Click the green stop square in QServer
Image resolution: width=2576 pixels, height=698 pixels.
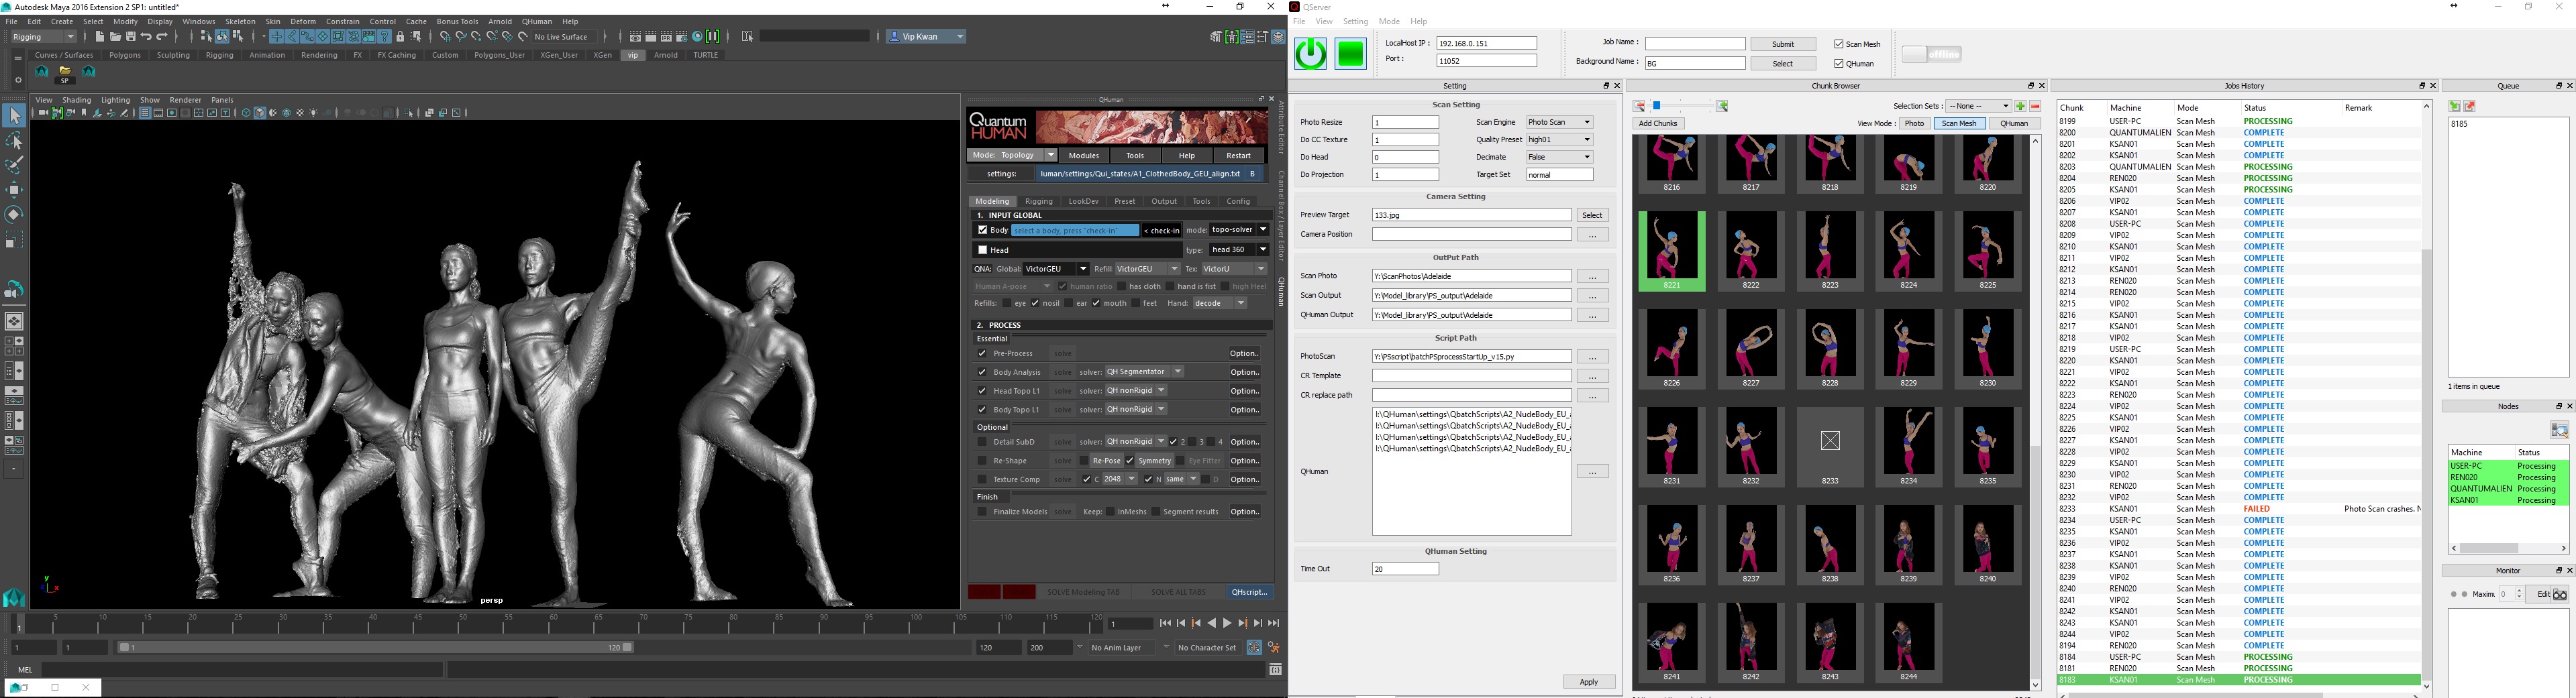click(1351, 54)
